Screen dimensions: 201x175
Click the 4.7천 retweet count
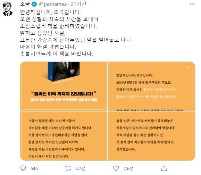point(81,168)
